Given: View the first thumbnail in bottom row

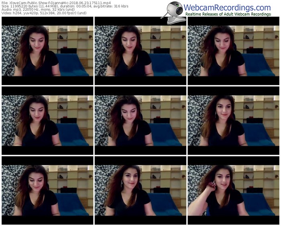Looking at the screenshot, I should click(47, 190).
